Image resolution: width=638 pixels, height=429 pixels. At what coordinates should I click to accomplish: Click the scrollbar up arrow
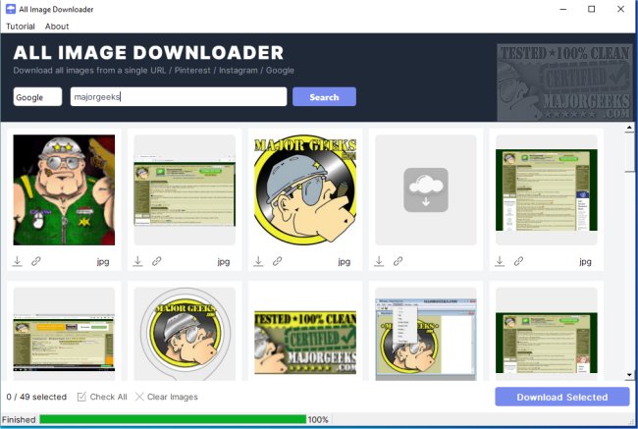[x=629, y=129]
